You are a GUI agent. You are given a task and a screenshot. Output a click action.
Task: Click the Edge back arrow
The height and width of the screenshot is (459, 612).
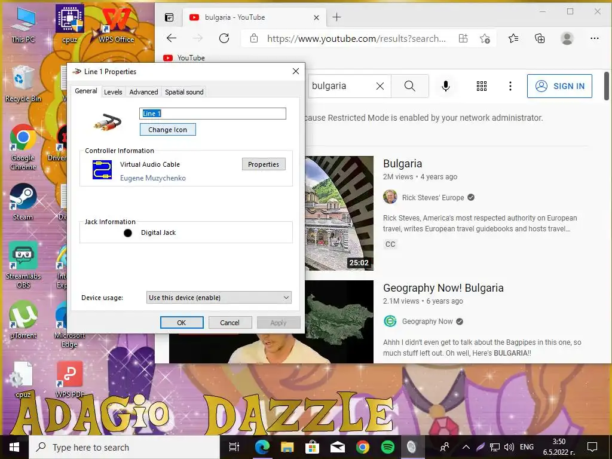pos(172,38)
